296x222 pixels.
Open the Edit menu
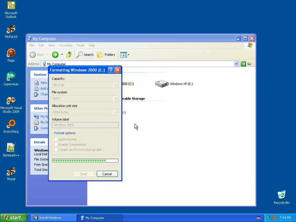pyautogui.click(x=41, y=45)
